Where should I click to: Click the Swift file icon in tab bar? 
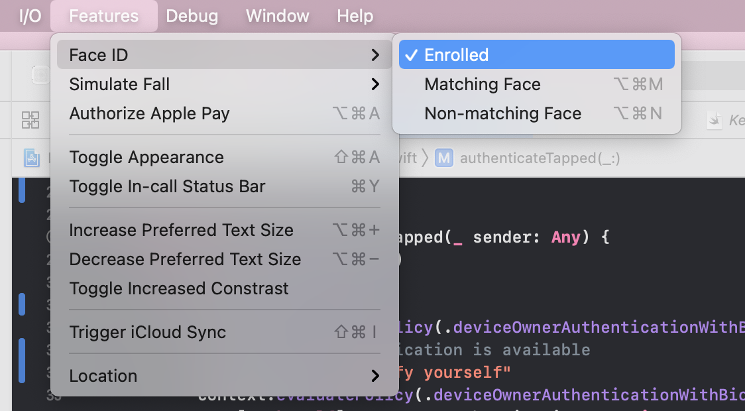[x=714, y=120]
